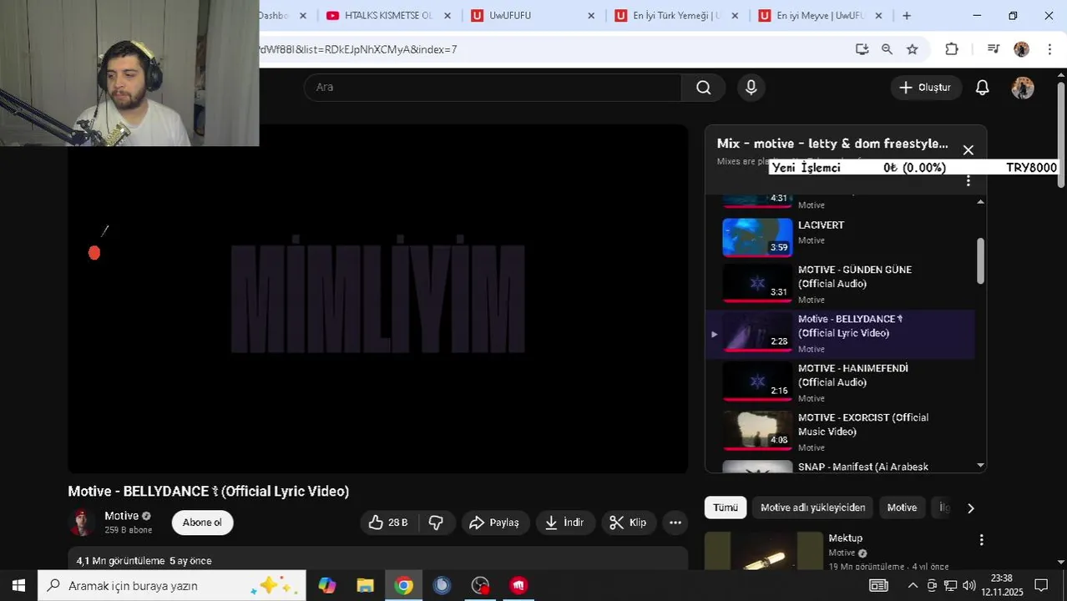The width and height of the screenshot is (1067, 601).
Task: Show hidden system tray icons
Action: [913, 585]
